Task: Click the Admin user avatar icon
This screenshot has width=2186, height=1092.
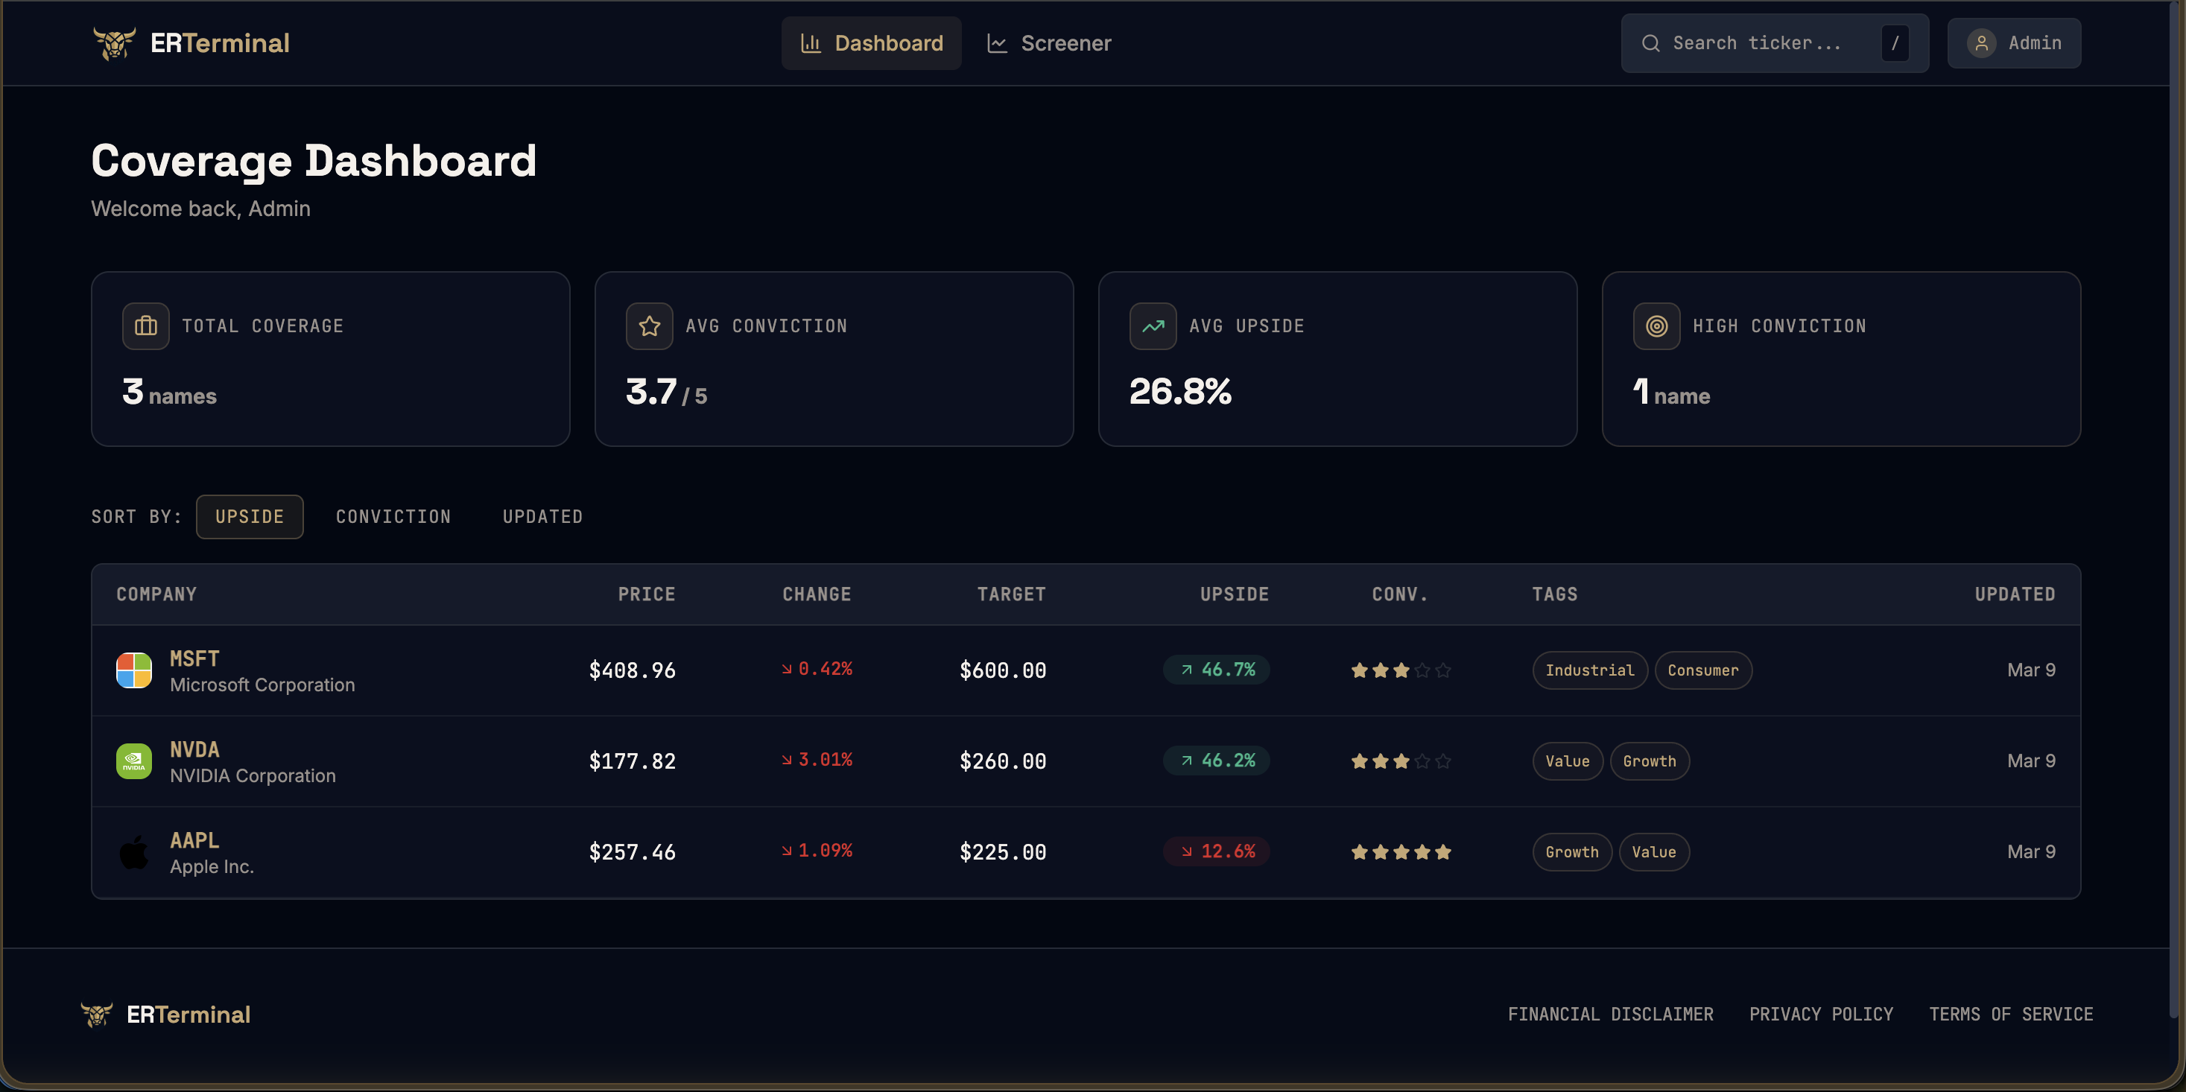Action: [x=1983, y=42]
